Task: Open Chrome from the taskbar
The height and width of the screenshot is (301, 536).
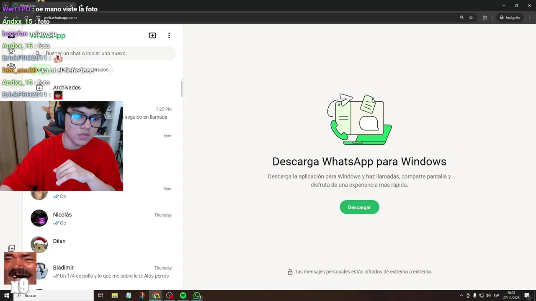Action: tap(156, 296)
